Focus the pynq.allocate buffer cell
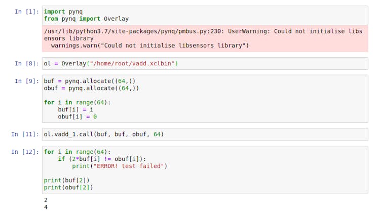 tap(205, 99)
